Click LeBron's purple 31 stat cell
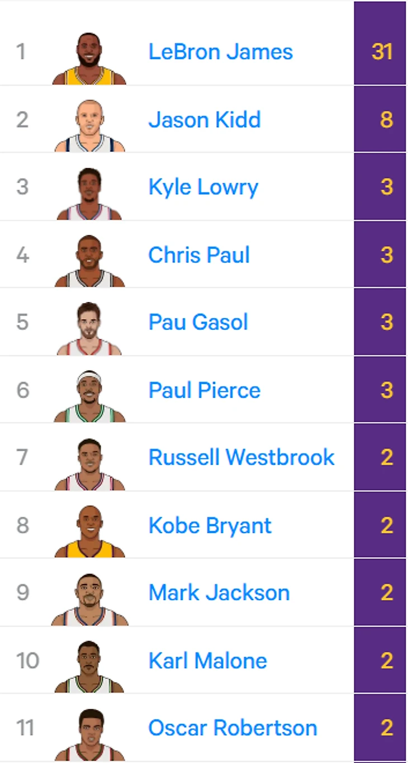408x763 pixels. tap(381, 52)
